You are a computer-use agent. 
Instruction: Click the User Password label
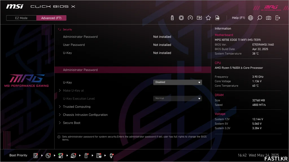pyautogui.click(x=74, y=45)
